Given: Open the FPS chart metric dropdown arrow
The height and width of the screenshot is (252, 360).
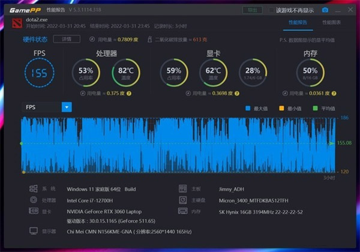Looking at the screenshot, I should 67,107.
